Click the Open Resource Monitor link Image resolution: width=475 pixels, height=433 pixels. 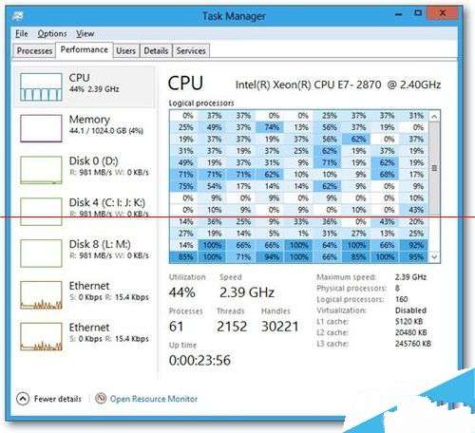point(154,399)
